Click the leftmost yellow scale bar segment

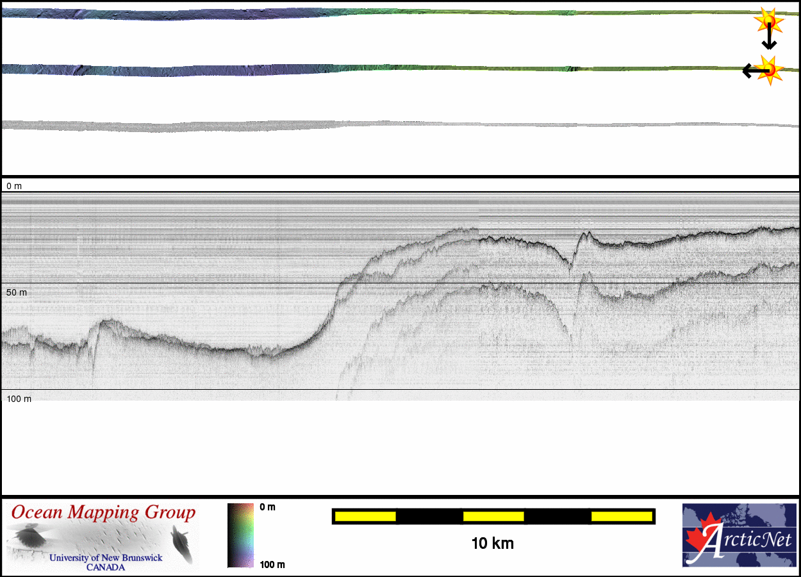click(x=365, y=516)
